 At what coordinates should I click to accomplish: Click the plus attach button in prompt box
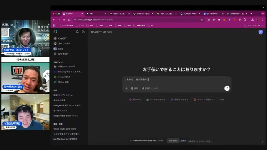tap(126, 88)
